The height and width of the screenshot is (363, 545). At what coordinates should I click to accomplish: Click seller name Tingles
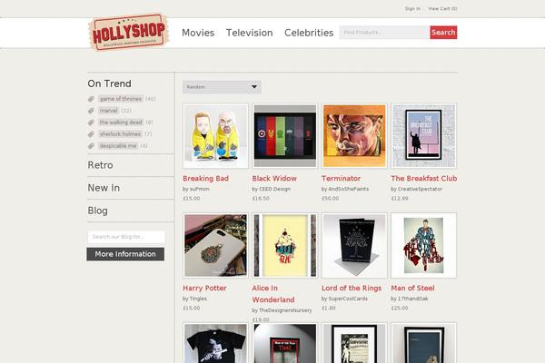[x=198, y=299]
